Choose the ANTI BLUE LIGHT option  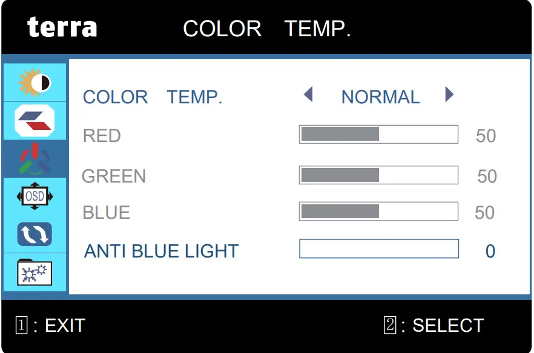(x=161, y=251)
